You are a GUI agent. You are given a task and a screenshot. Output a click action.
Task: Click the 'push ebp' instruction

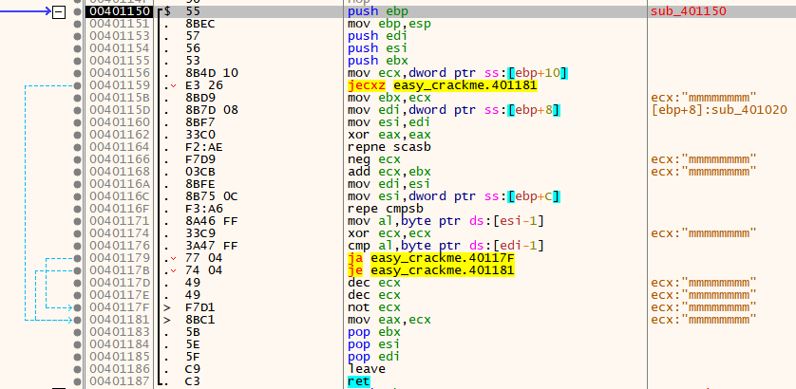(378, 11)
